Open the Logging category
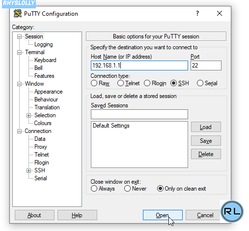 44,44
